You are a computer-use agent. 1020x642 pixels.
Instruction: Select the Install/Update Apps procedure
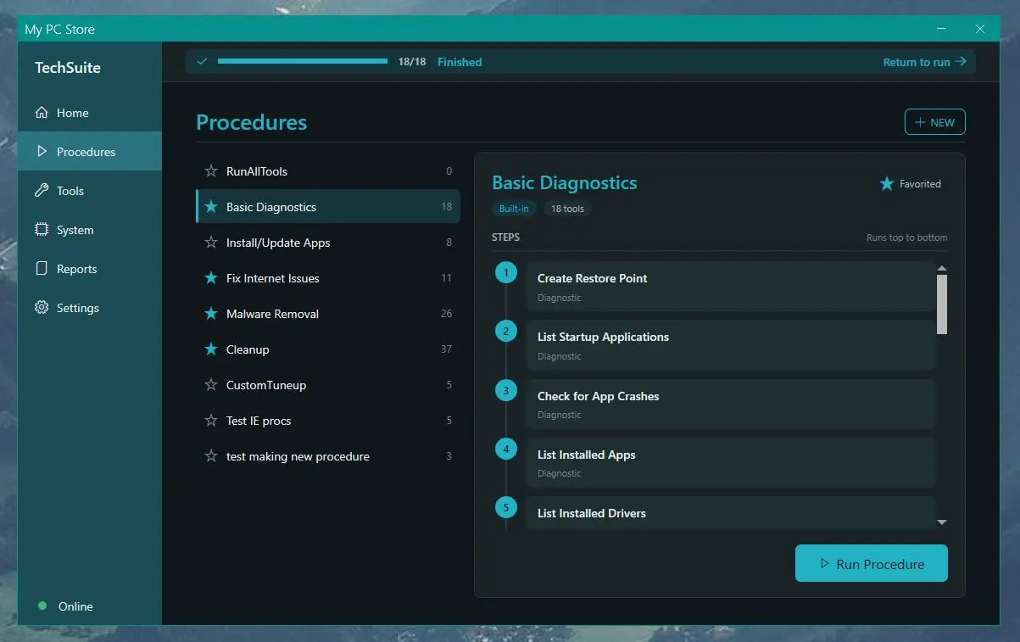tap(328, 243)
